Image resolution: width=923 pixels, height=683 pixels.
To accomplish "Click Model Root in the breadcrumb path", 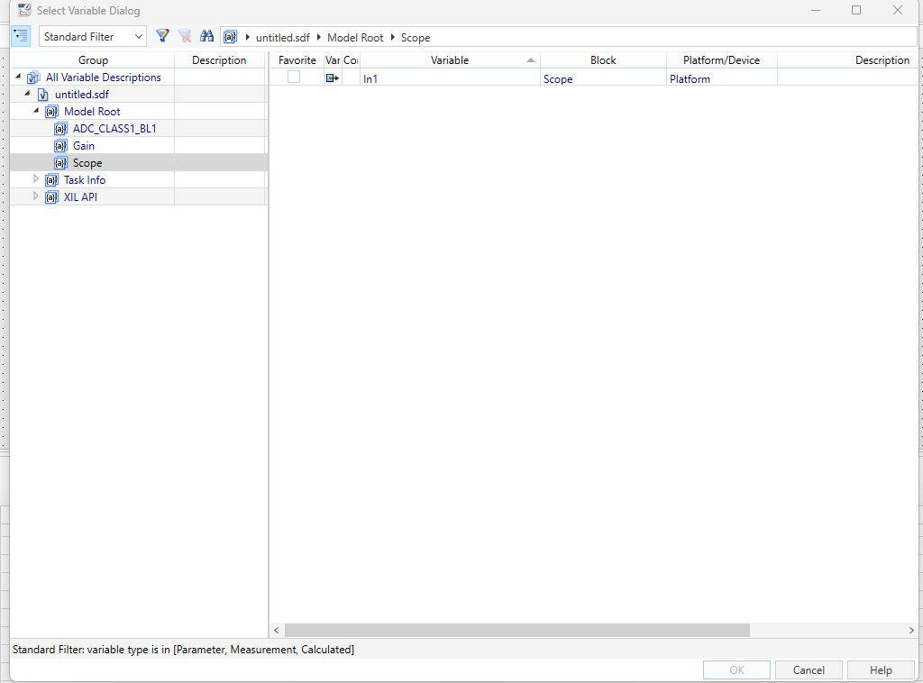I will tap(355, 38).
